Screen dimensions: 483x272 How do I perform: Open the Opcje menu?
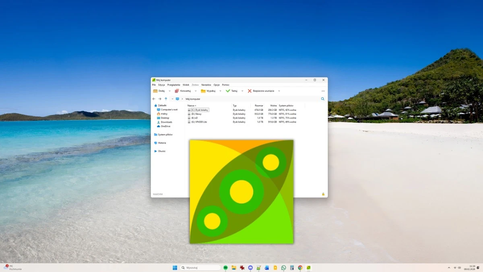[217, 85]
